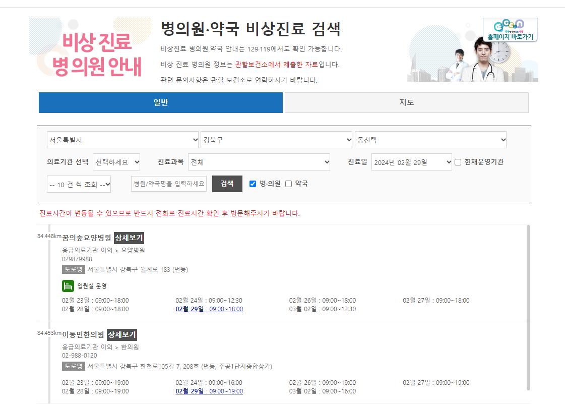Click the 84.453km distance label
This screenshot has width=565, height=404.
[49, 333]
